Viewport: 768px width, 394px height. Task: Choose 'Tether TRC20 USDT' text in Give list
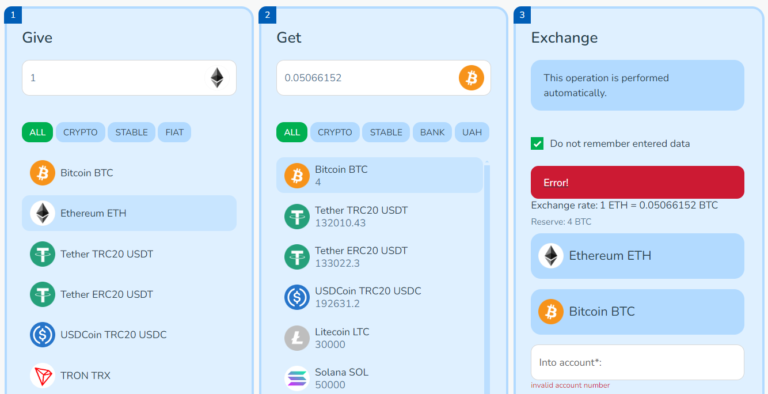point(107,254)
